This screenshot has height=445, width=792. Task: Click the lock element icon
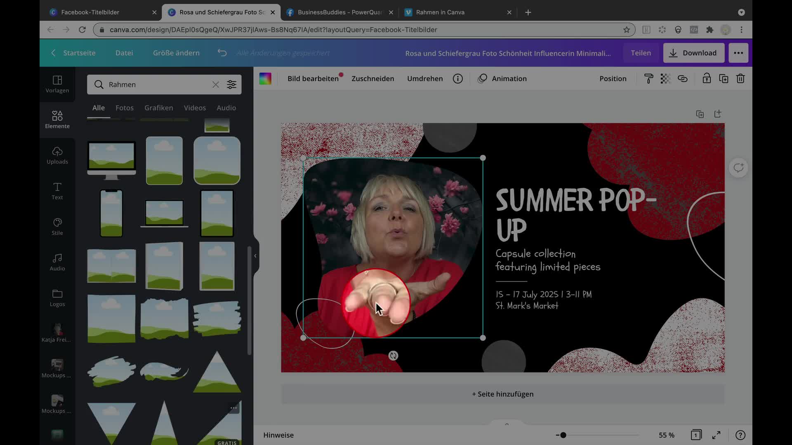tap(707, 79)
